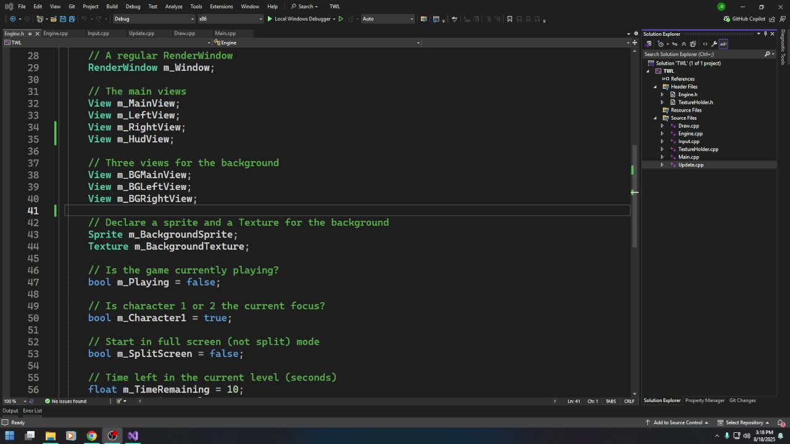Switch to the Update.cpp tab

[x=141, y=33]
